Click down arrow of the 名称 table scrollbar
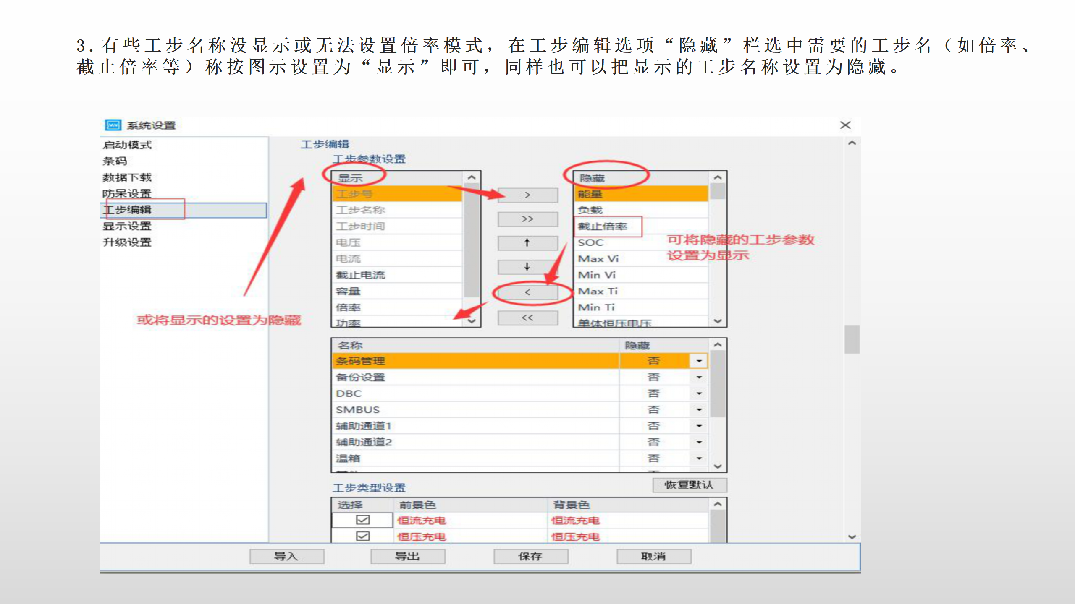Viewport: 1075px width, 604px height. pyautogui.click(x=718, y=466)
